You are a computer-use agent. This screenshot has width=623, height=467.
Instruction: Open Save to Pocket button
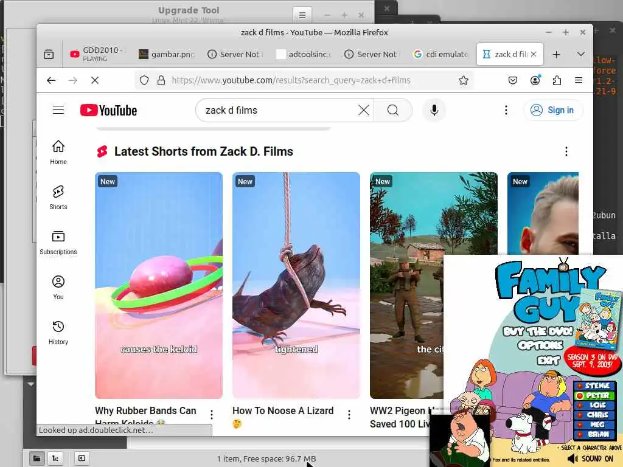[513, 80]
